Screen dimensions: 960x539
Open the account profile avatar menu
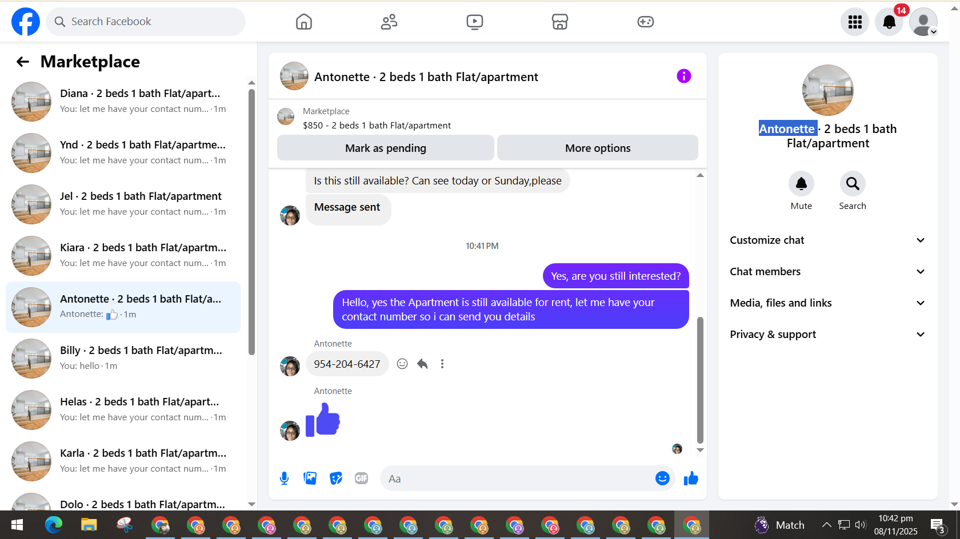[x=923, y=22]
